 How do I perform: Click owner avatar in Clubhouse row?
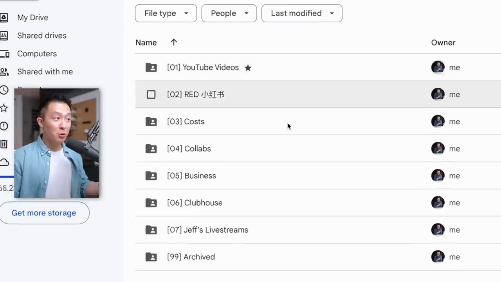click(x=438, y=202)
